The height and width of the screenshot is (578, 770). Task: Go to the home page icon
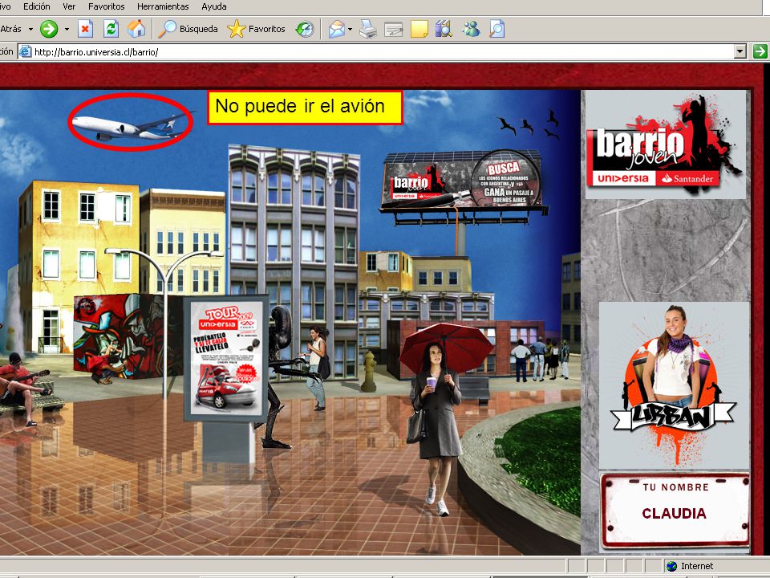136,29
